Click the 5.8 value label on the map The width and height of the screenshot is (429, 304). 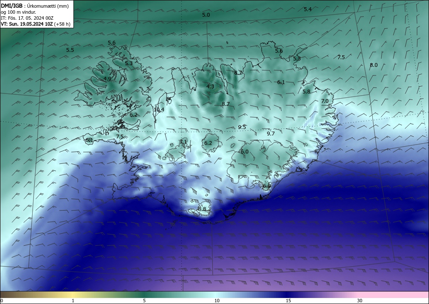pos(306,92)
